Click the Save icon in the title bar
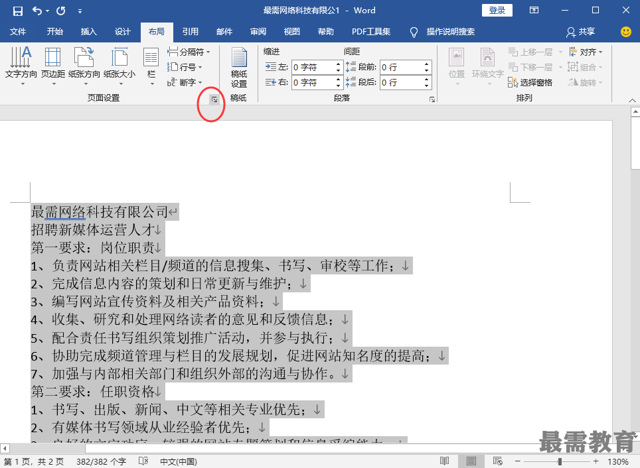 point(18,11)
